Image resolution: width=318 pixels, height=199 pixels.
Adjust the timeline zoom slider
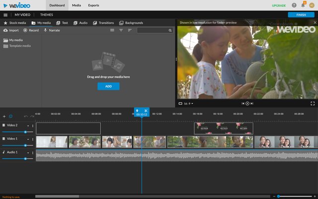295,197
